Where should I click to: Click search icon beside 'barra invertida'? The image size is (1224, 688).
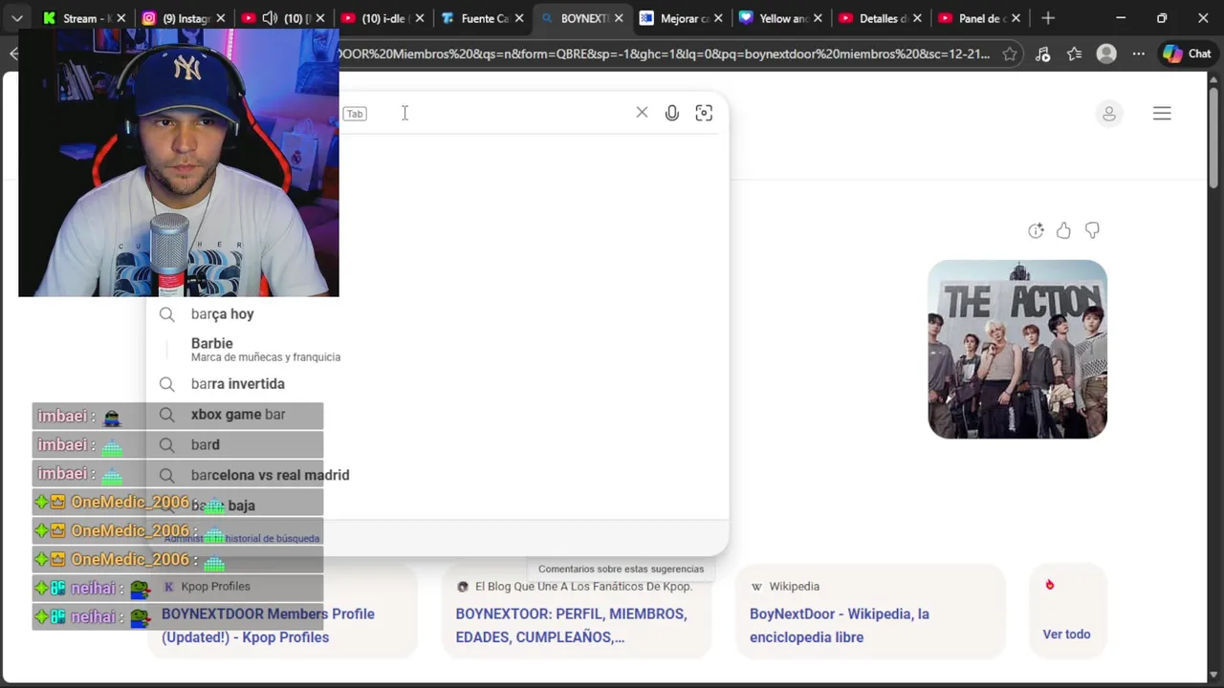[167, 383]
